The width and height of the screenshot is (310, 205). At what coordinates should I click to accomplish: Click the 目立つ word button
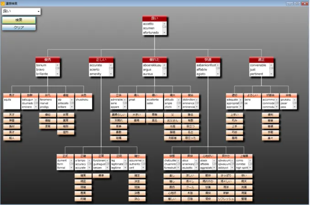coord(191,126)
